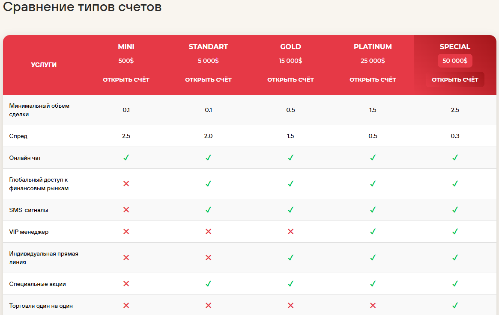Screen dimensions: 499x315
Task: Click the SPECIAL Открыть счёт button
Action: (455, 79)
